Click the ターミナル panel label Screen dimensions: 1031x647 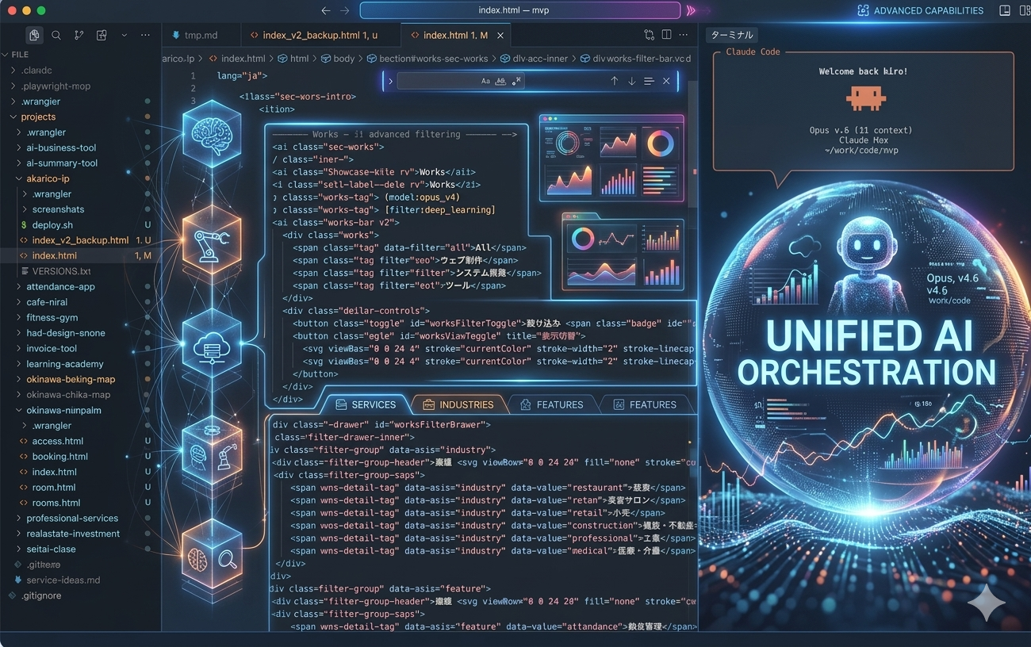click(x=732, y=35)
